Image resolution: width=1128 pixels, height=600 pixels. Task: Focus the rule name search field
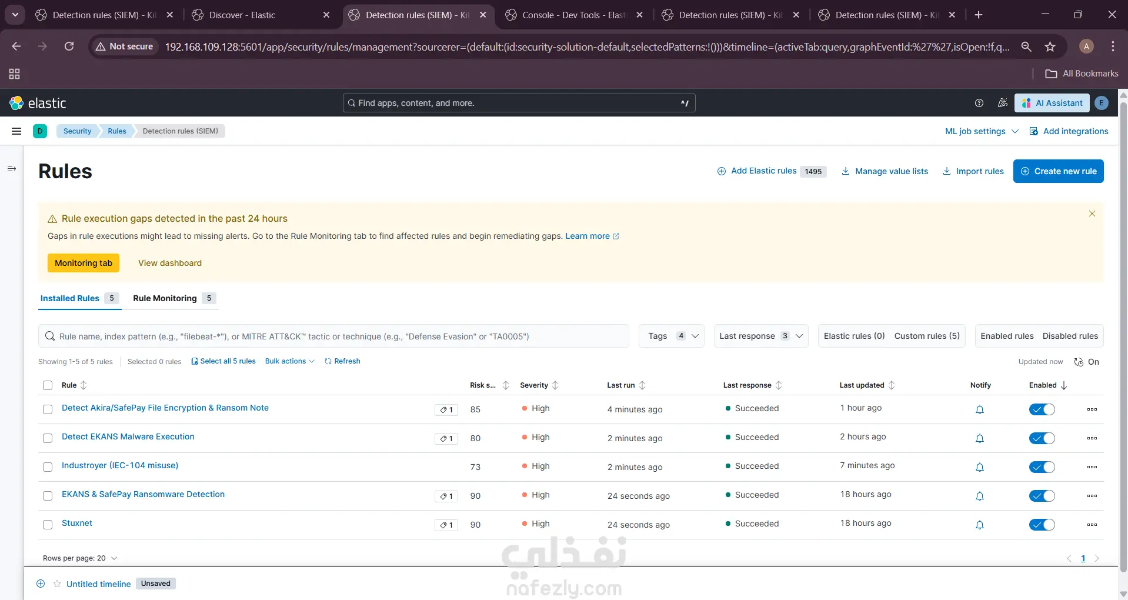point(334,336)
